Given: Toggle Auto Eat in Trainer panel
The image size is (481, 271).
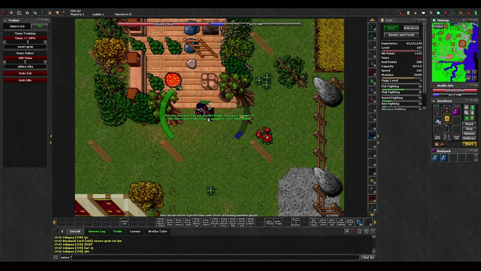Looking at the screenshot, I should pyautogui.click(x=25, y=73).
